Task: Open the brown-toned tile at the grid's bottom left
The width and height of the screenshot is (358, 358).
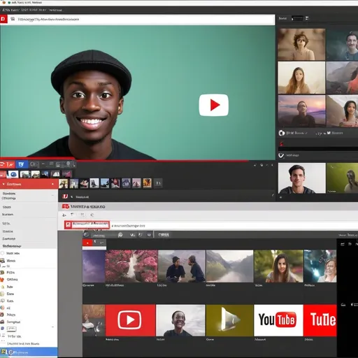Action: pos(94,320)
